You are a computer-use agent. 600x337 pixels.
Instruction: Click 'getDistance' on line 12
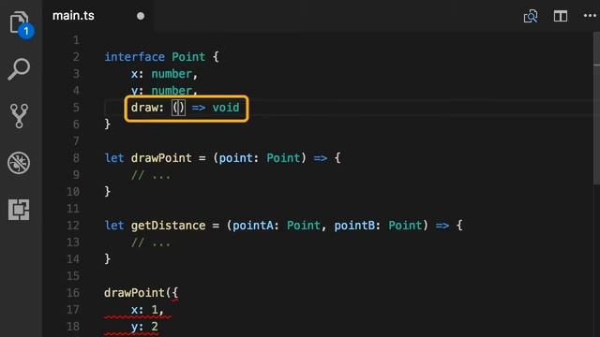[168, 226]
